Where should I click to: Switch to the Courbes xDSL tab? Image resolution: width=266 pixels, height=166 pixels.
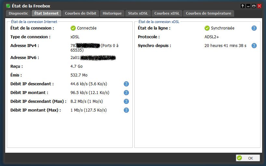167,13
